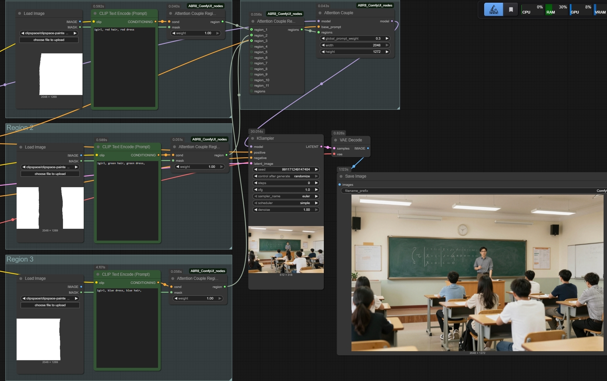Screen dimensions: 607x381
Task: Increase the cfg value with its right arrow
Action: click(316, 190)
